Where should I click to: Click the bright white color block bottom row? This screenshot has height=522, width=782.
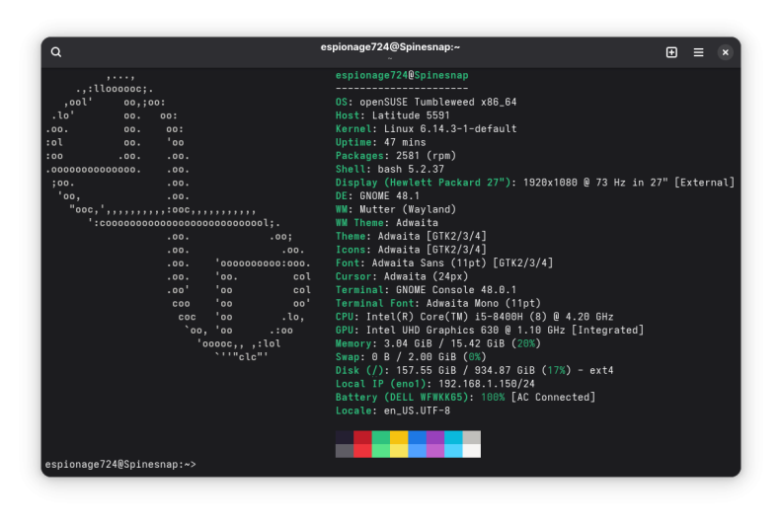pos(472,451)
